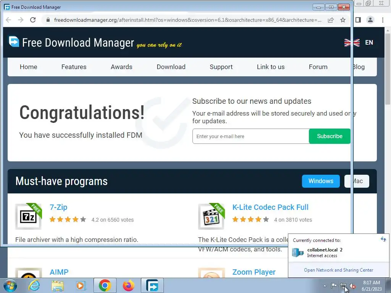Click 'You have successfully installed FDM' text

[81, 135]
